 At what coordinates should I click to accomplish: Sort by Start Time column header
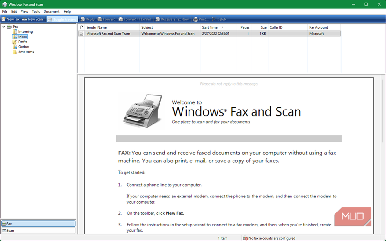tap(218, 27)
